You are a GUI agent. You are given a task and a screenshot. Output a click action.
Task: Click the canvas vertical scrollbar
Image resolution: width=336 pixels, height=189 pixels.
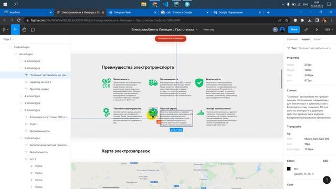(281, 78)
